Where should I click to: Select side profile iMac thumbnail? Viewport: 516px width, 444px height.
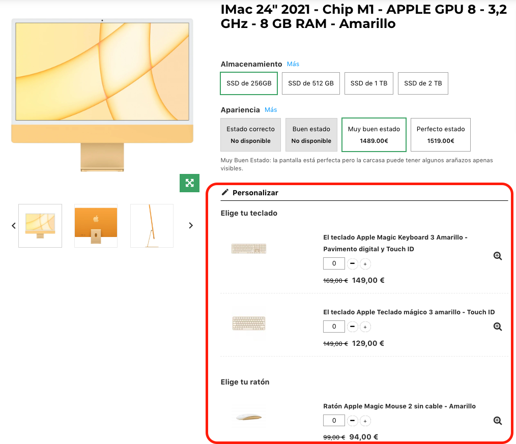coord(152,226)
